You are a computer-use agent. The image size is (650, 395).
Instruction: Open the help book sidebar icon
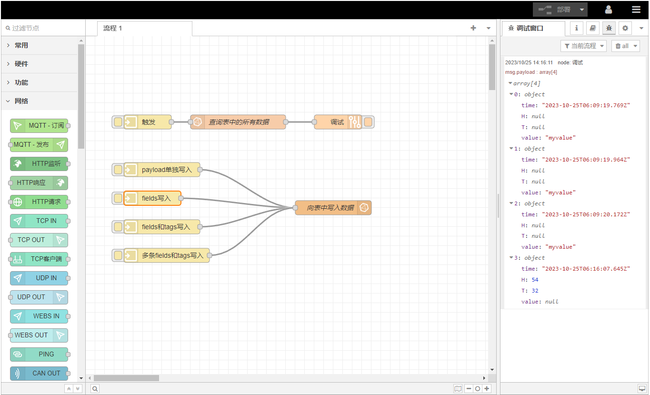coord(592,28)
